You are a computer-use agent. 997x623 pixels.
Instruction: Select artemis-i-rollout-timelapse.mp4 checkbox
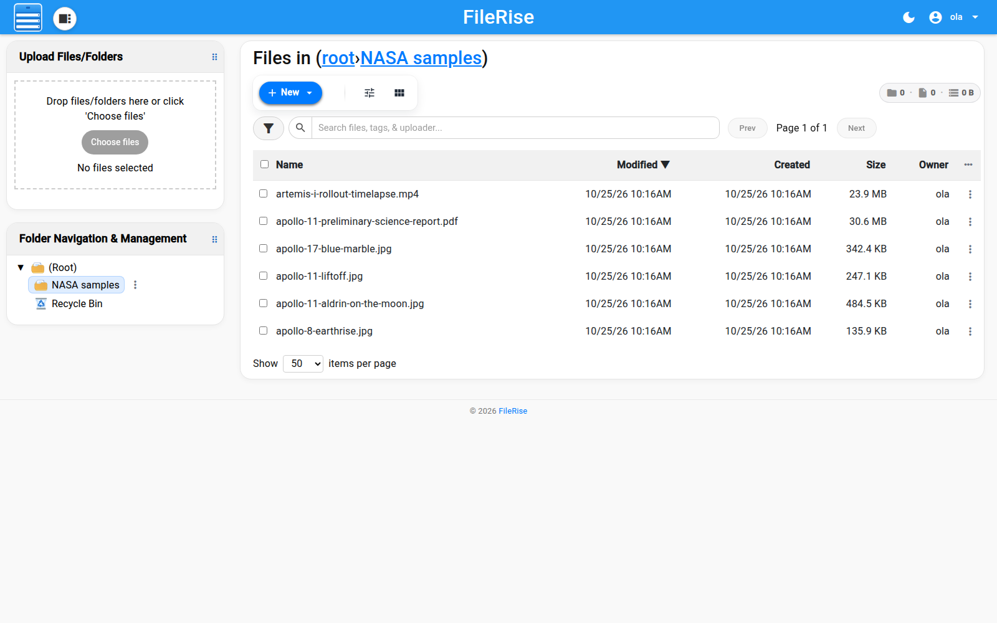click(263, 194)
